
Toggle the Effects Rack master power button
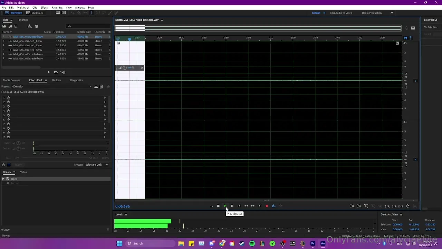3,165
